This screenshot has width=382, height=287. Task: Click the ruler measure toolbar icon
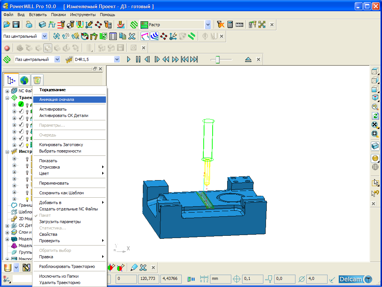239,24
